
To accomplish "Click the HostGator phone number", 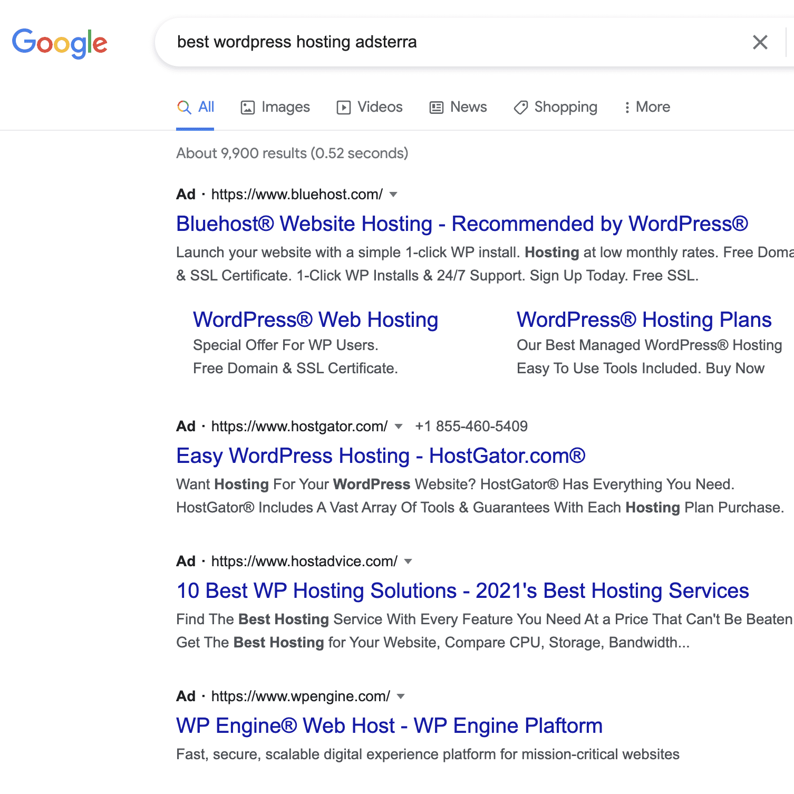I will tap(471, 426).
